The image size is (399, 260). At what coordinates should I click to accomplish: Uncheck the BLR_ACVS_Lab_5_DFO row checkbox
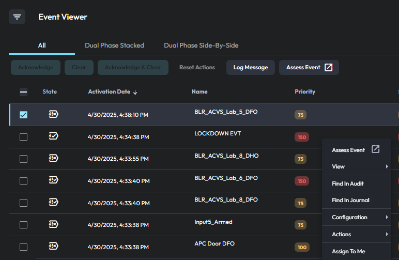(x=23, y=115)
